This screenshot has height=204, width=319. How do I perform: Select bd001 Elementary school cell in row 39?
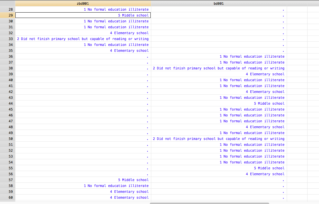click(218, 74)
